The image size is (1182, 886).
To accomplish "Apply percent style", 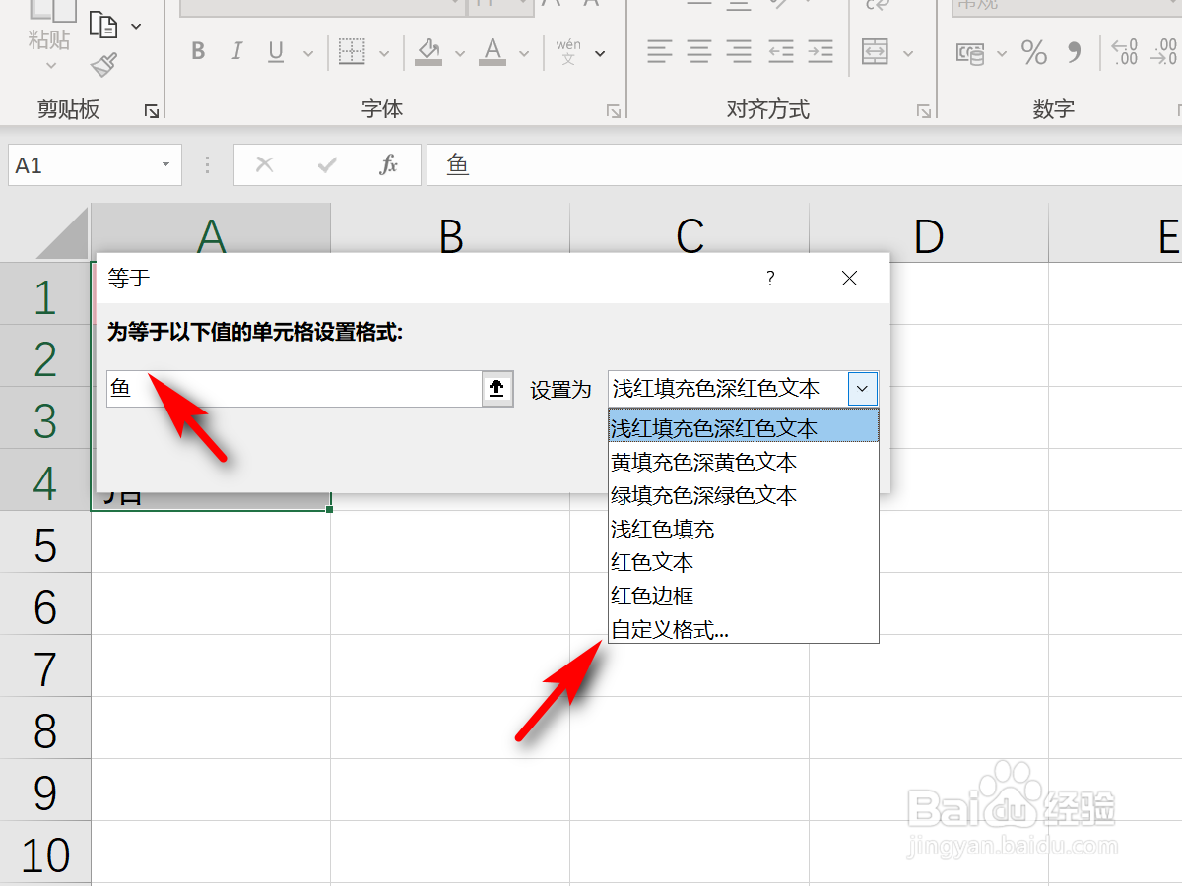I will tap(1034, 52).
